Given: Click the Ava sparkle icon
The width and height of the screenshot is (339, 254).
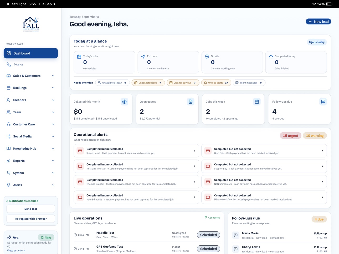Looking at the screenshot, I should tap(9, 237).
